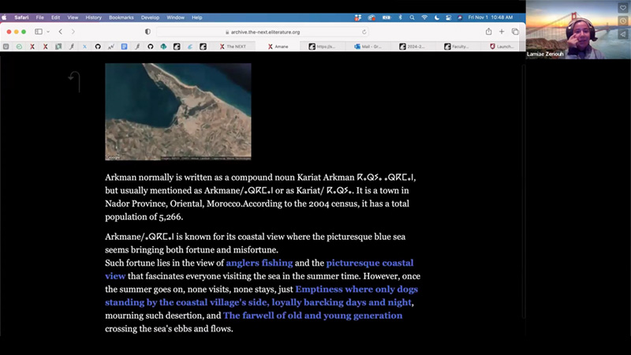Click the Wi-Fi status icon

424,17
